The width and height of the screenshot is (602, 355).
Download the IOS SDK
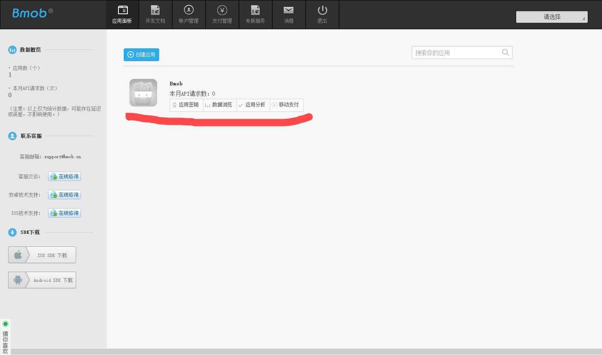(42, 255)
